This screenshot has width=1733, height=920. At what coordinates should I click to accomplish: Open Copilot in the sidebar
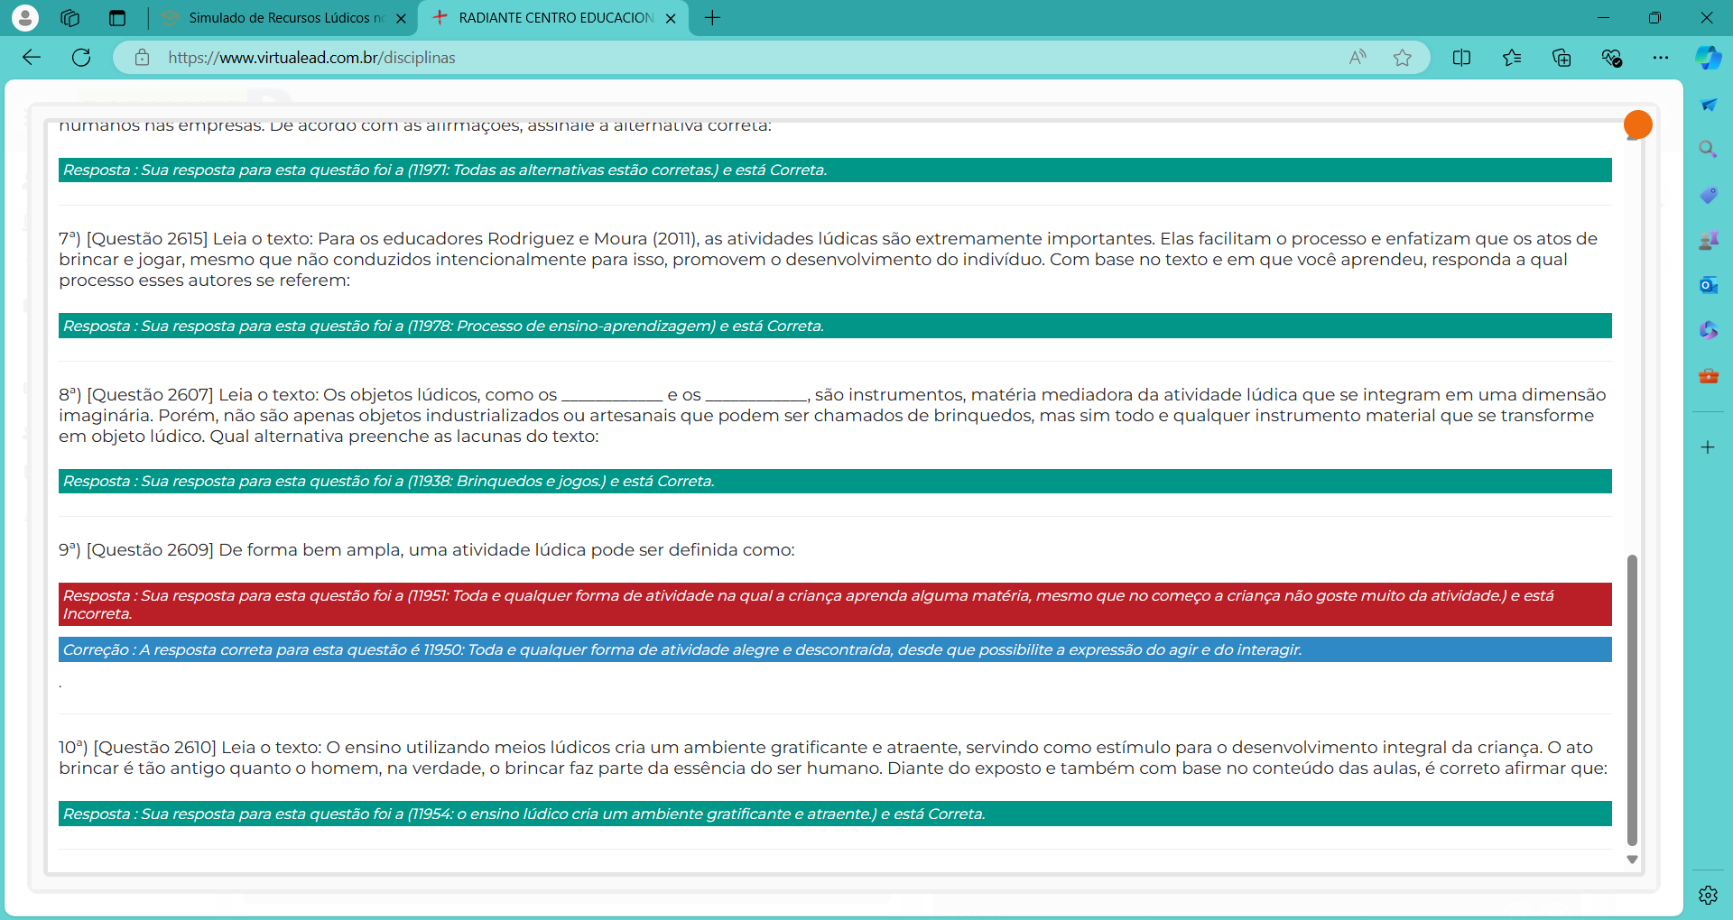pyautogui.click(x=1708, y=58)
